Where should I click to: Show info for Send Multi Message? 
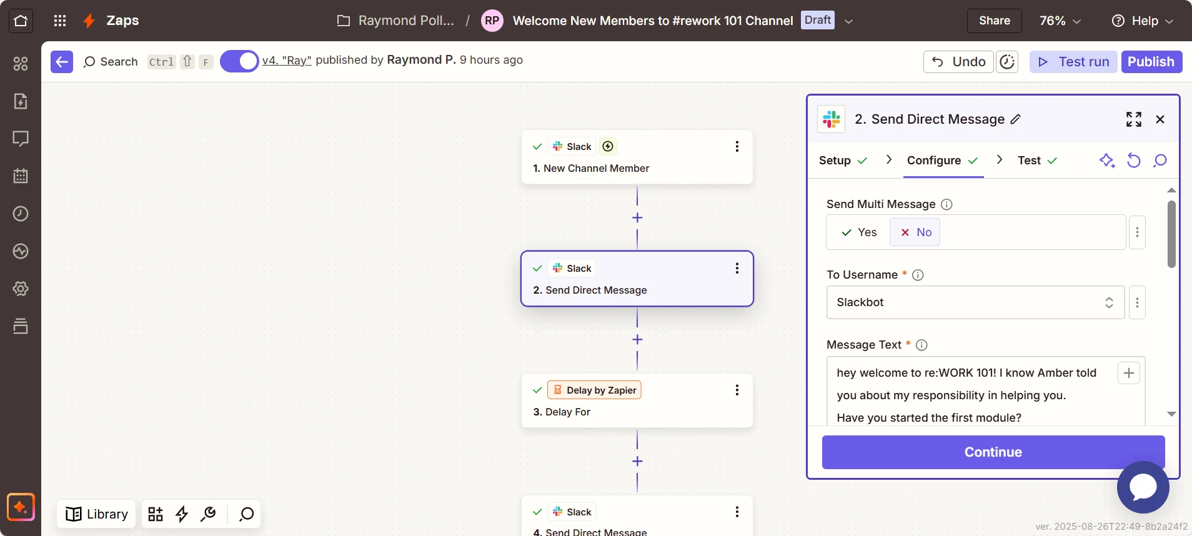click(946, 204)
